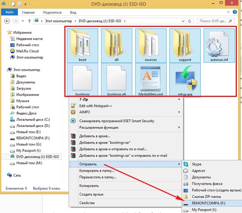242x213 pixels.
Task: Click the search magnifier icon
Action: [x=230, y=21]
